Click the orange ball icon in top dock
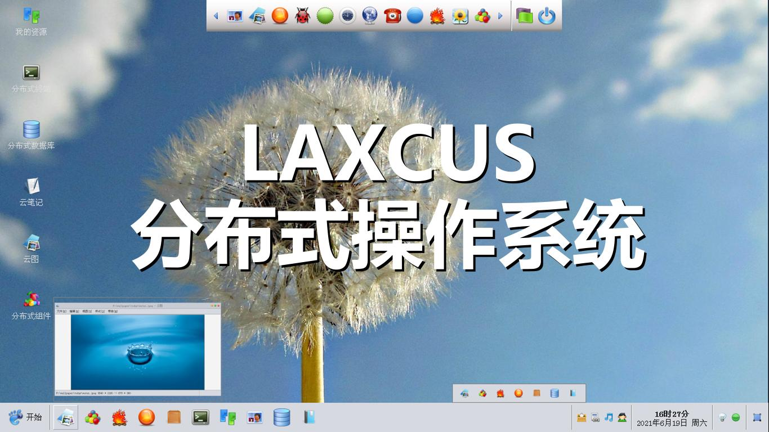 [280, 16]
